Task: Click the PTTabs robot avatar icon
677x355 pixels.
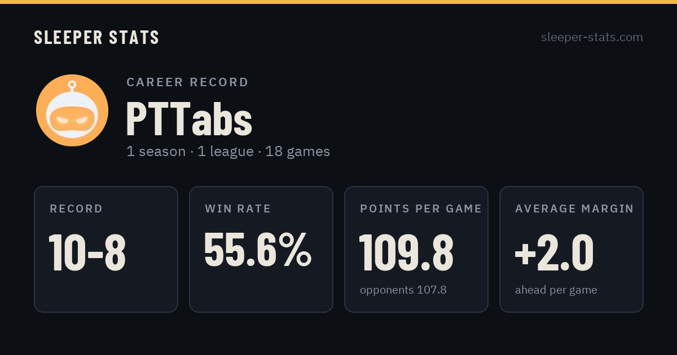Action: coord(72,110)
